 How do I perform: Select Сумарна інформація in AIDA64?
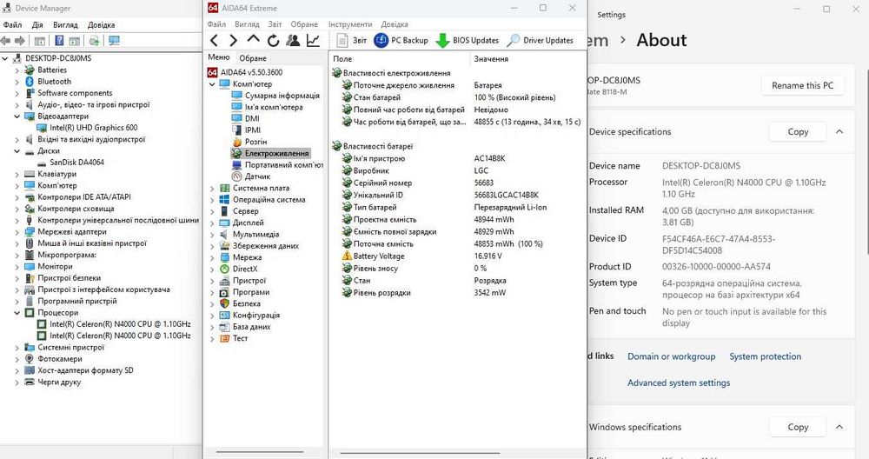click(x=282, y=96)
